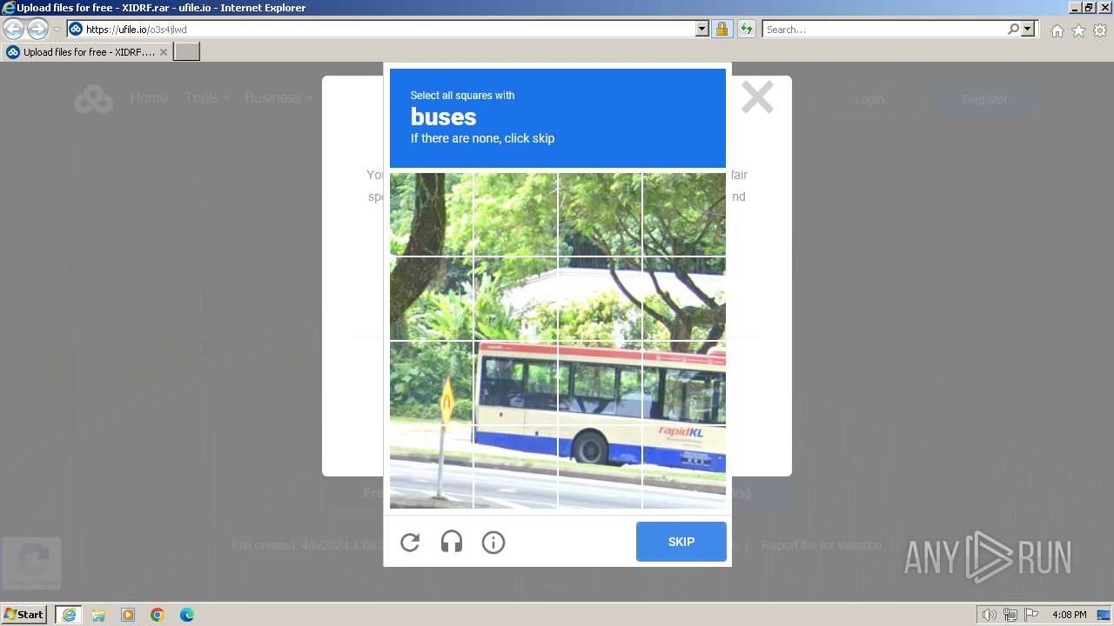1114x626 pixels.
Task: Close the Upload files for free tab
Action: coord(163,52)
